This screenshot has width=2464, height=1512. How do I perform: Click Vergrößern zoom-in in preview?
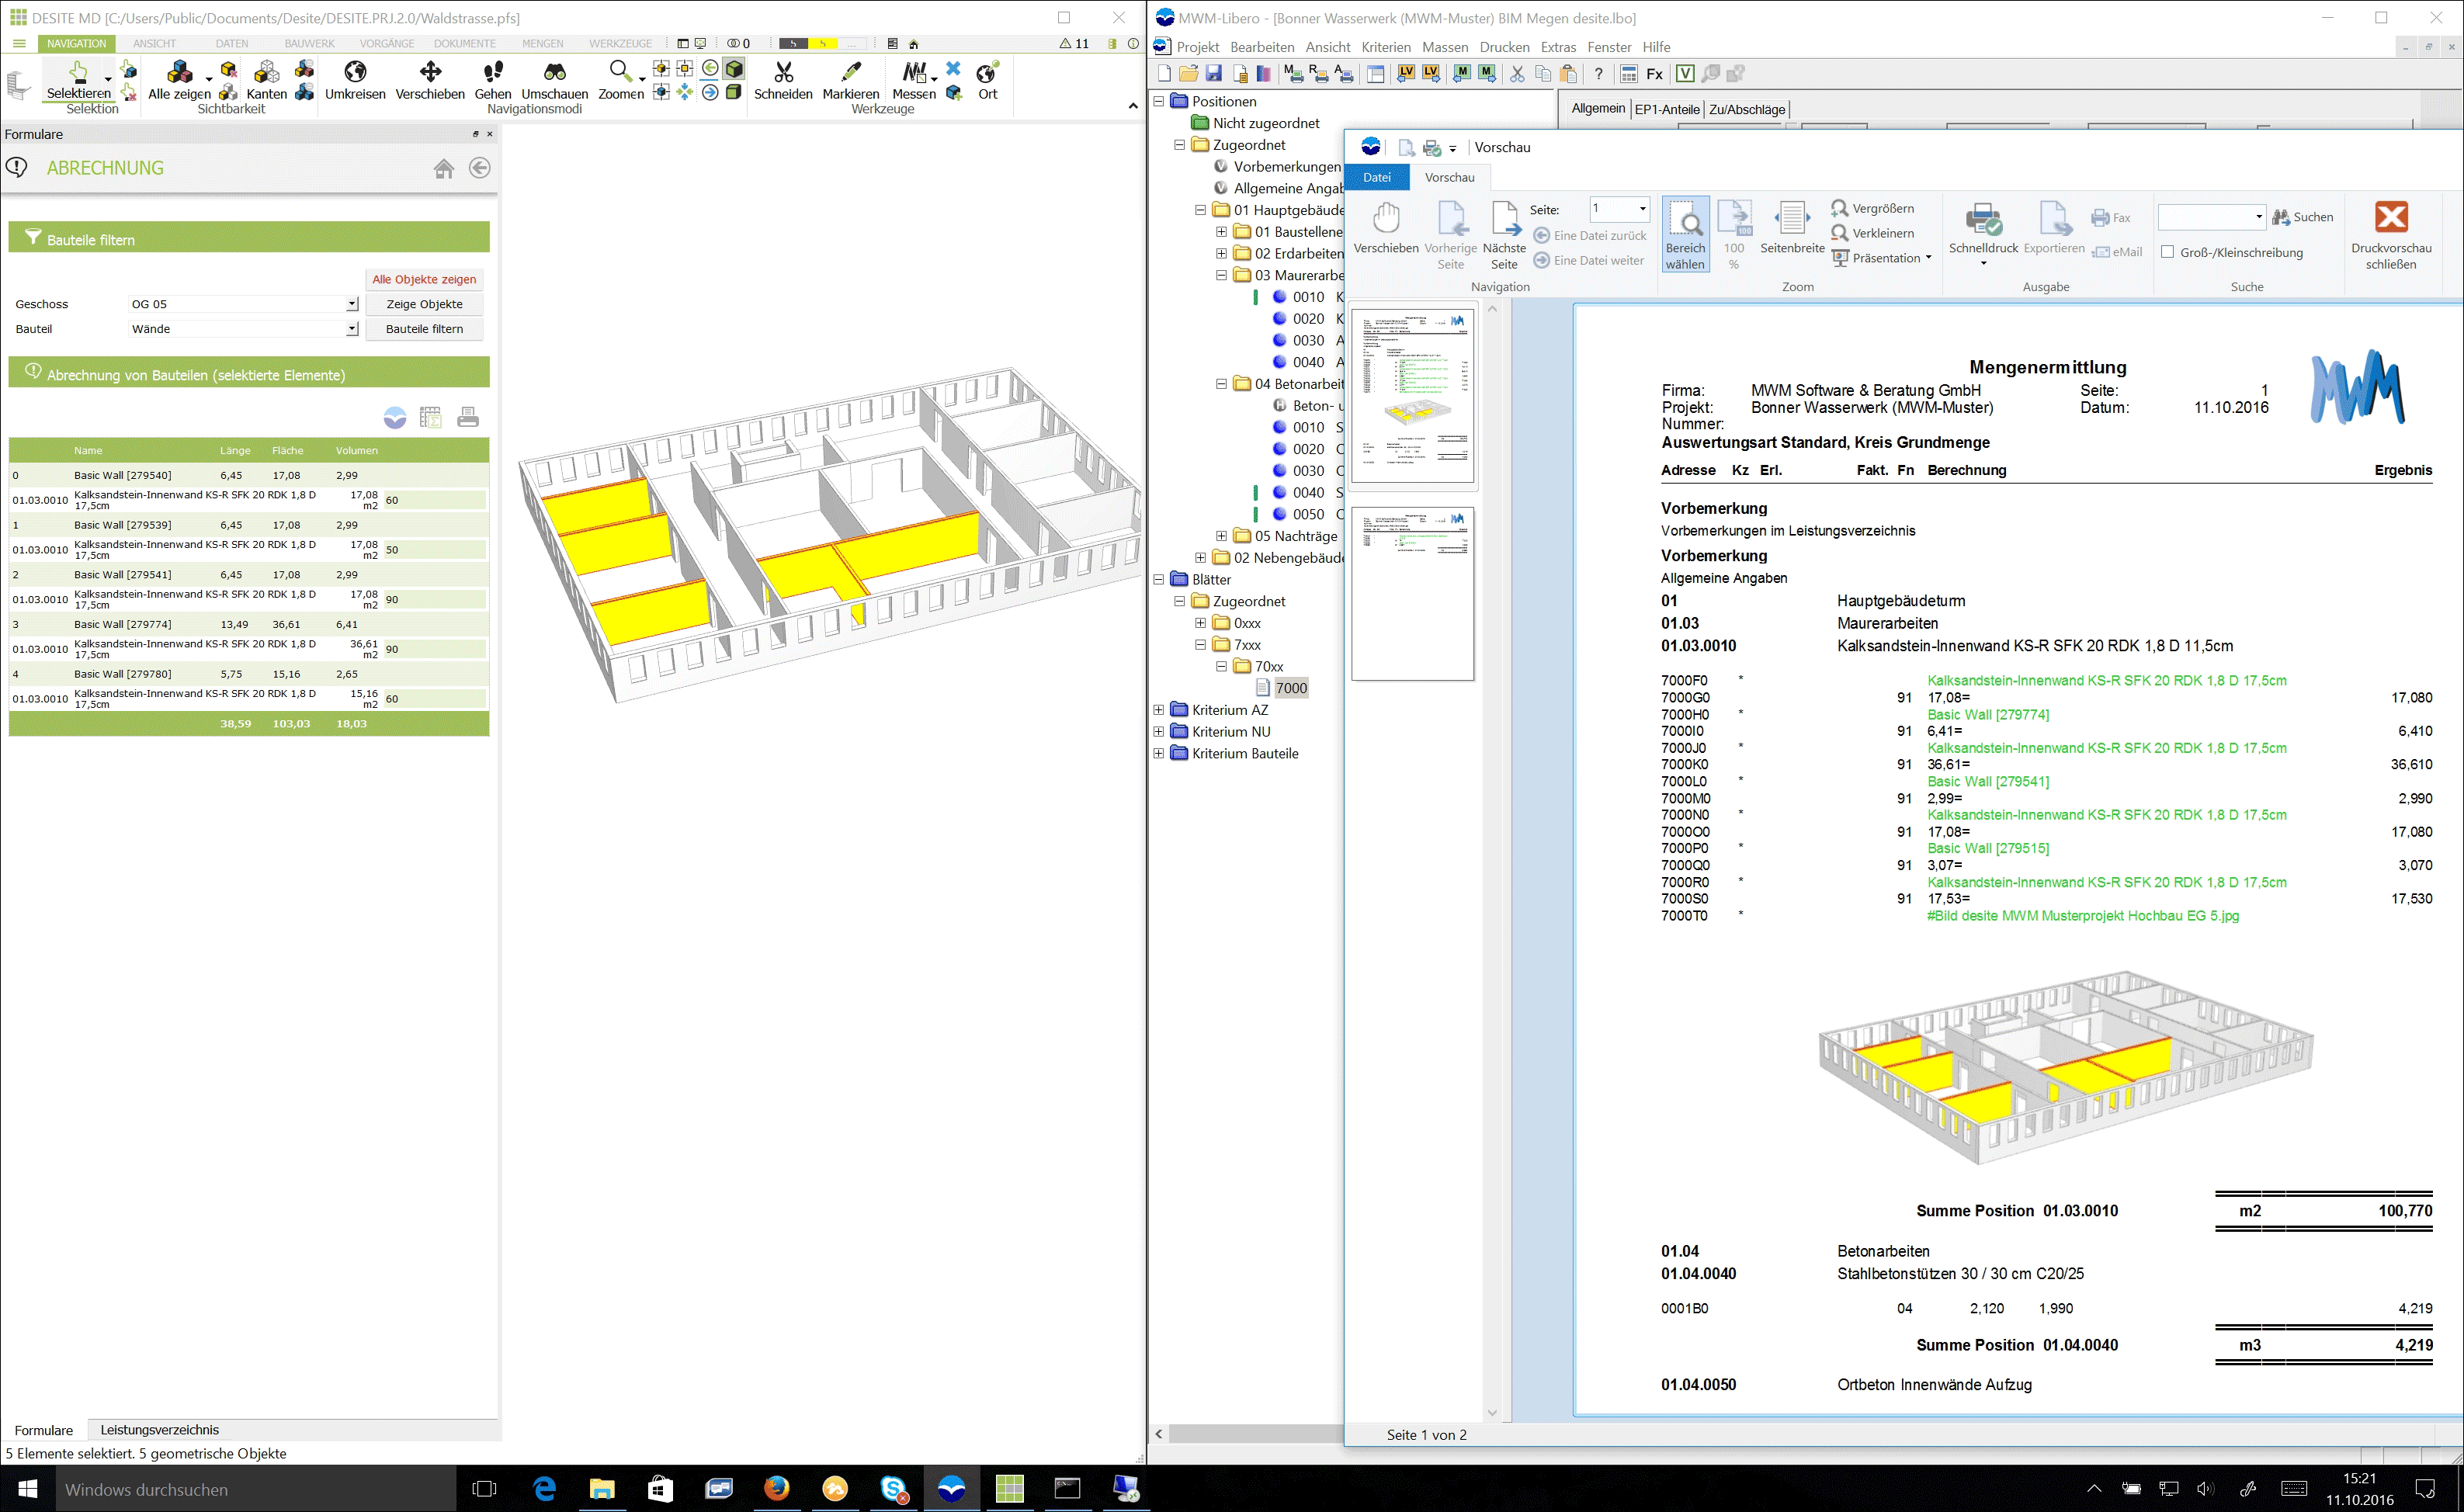[1872, 208]
